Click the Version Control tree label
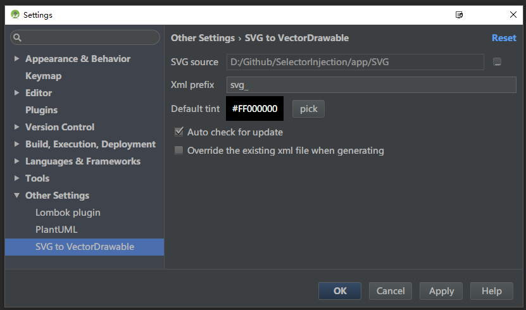 coord(59,127)
